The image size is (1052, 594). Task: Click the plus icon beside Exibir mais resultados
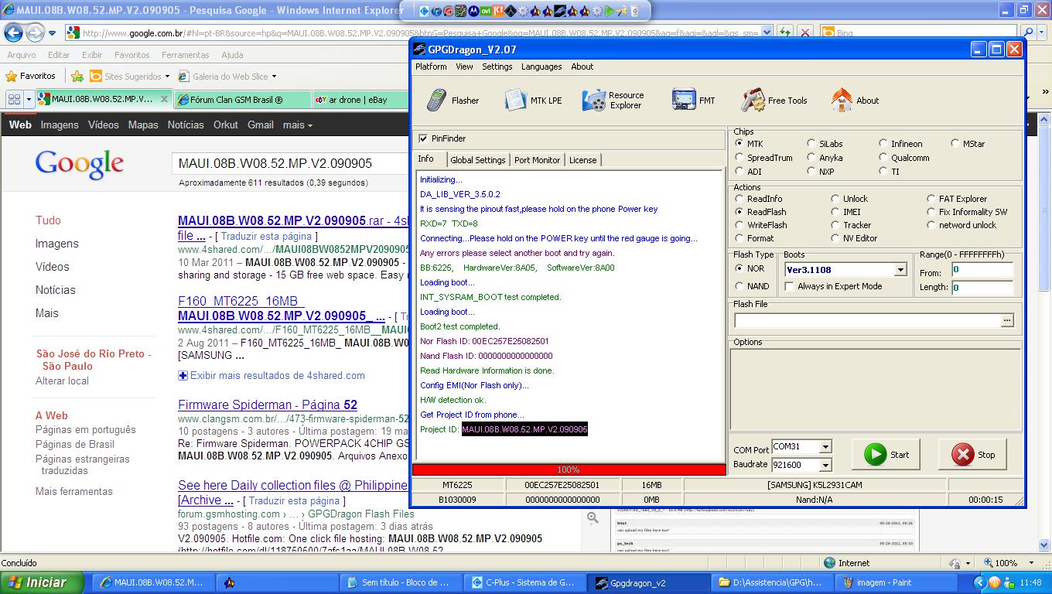183,375
